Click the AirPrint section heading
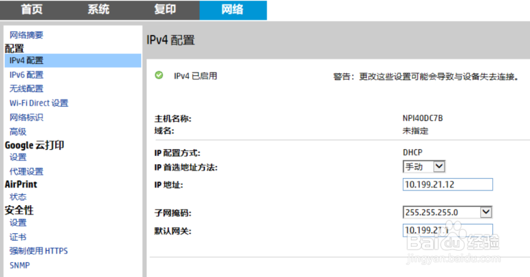530x277 pixels. coord(21,184)
